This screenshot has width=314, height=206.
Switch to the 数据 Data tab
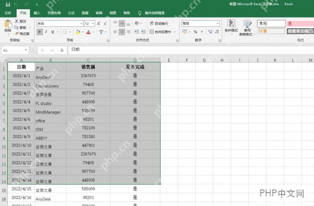click(85, 13)
